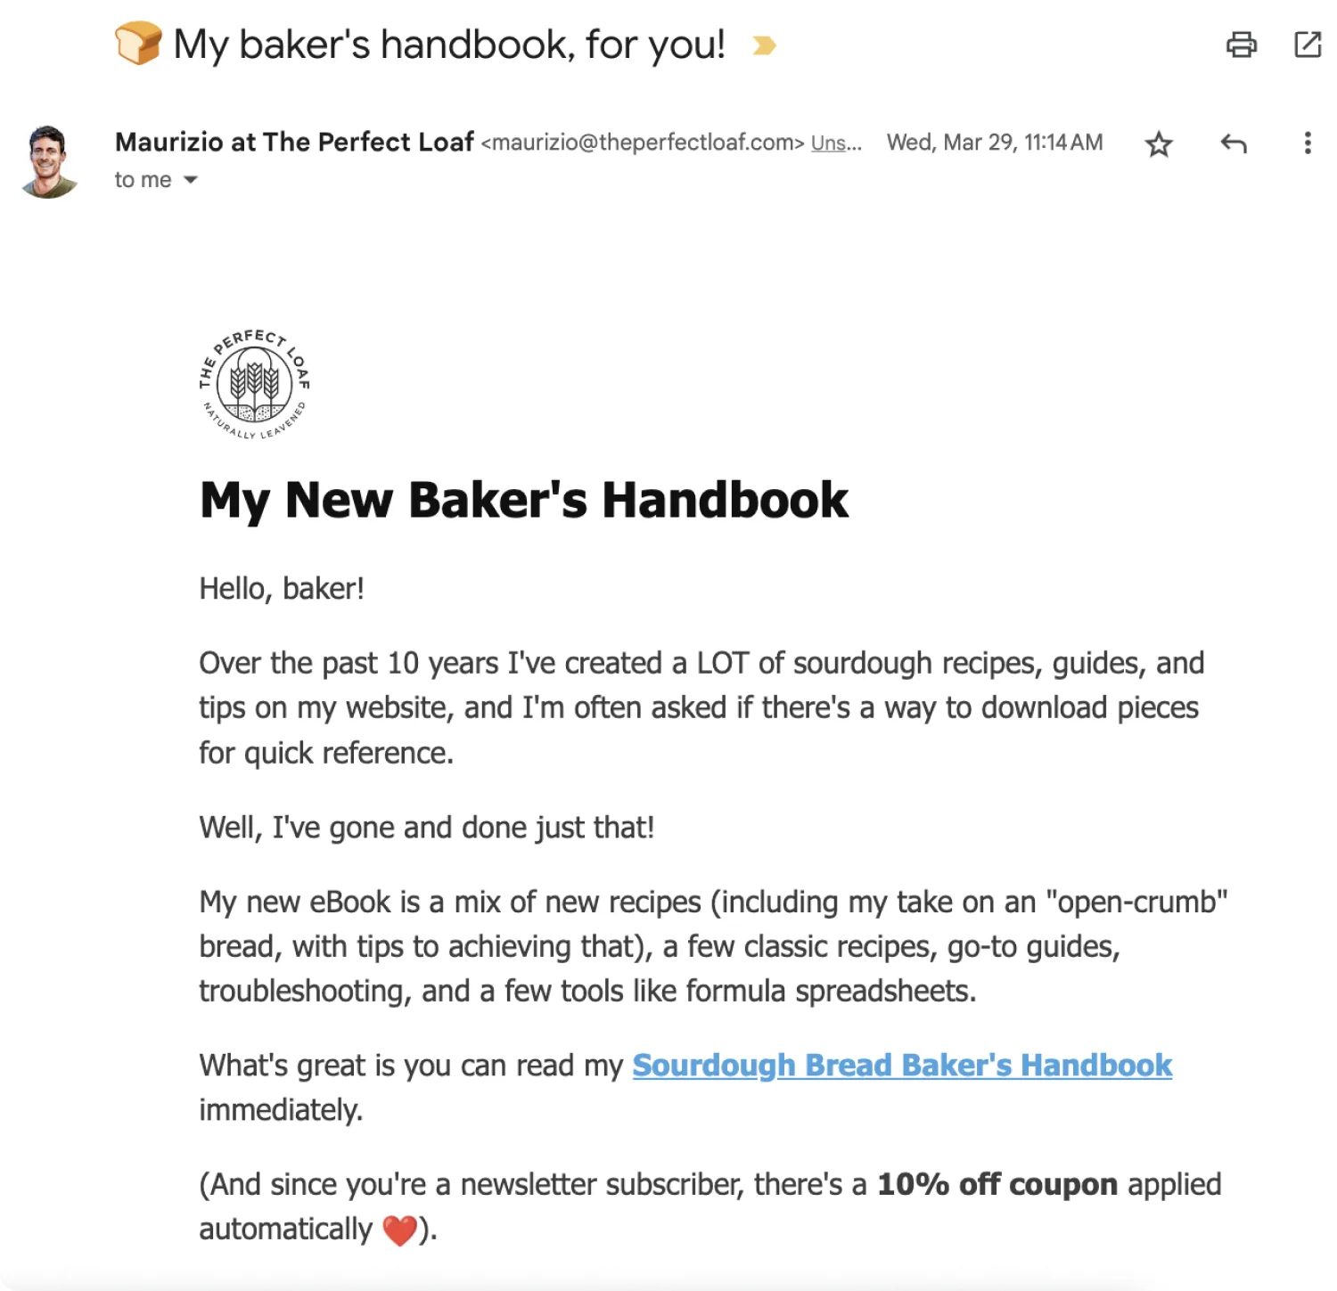Click the bold "10% off coupon" text
This screenshot has width=1337, height=1291.
tap(997, 1185)
